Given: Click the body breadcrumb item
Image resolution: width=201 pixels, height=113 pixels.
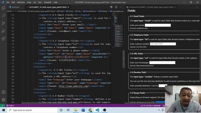Looking at the screenshot, I should 70,11.
